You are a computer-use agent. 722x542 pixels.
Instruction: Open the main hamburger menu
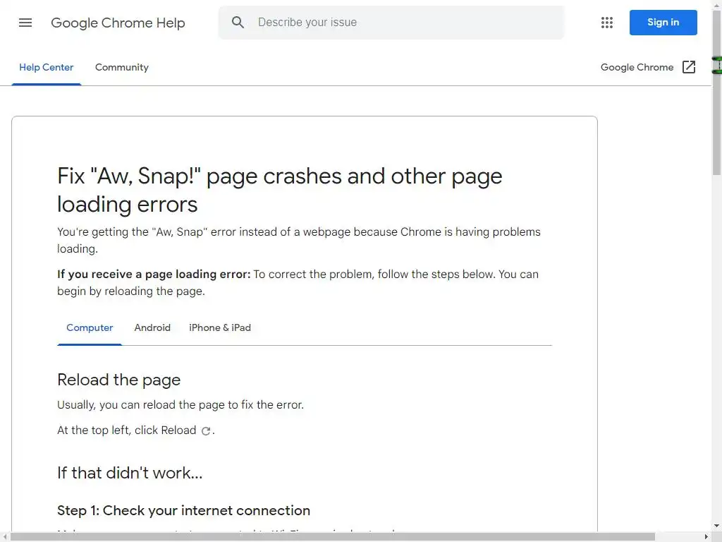click(x=25, y=23)
